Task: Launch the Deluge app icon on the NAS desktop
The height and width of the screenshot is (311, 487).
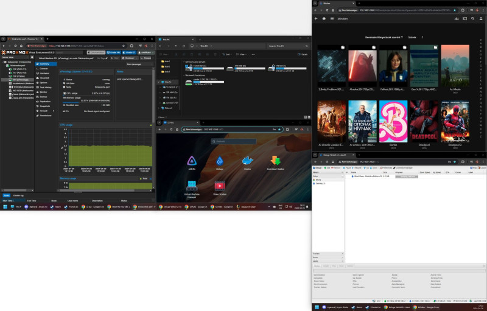Action: (x=220, y=161)
